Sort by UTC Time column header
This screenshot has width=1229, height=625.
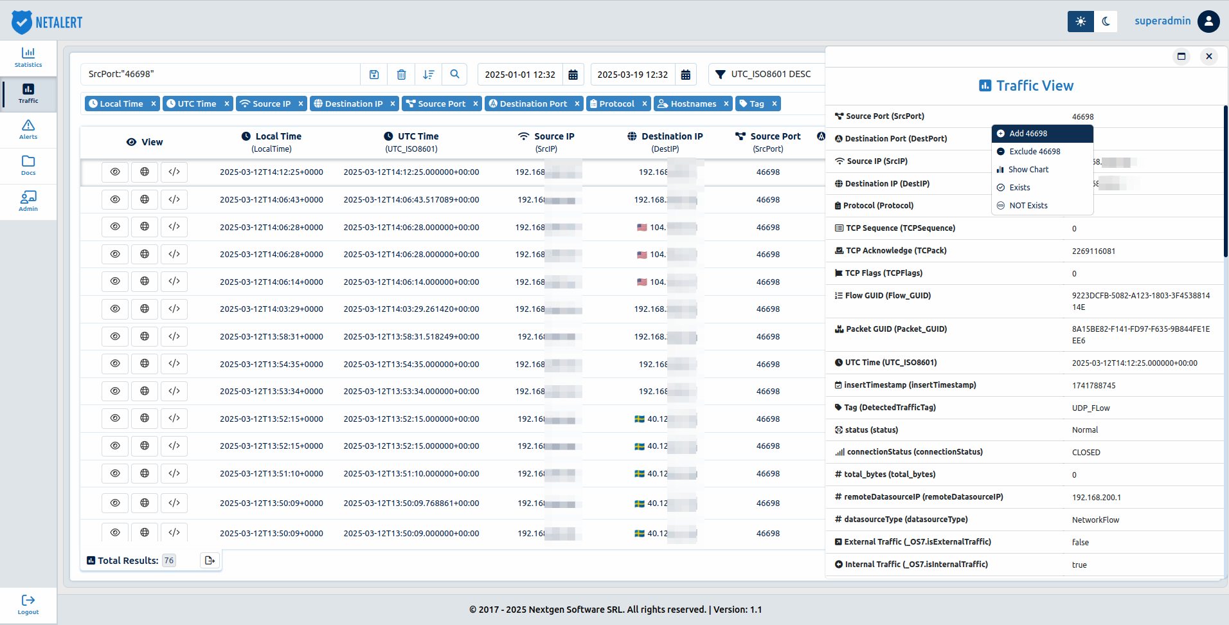(411, 142)
